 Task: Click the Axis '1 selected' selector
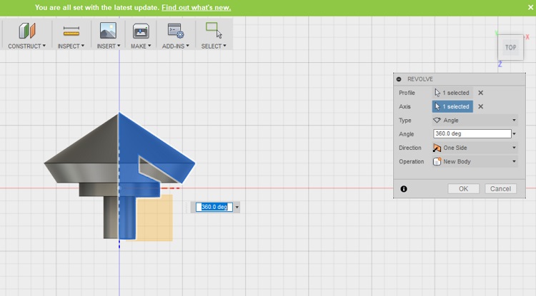pos(452,106)
